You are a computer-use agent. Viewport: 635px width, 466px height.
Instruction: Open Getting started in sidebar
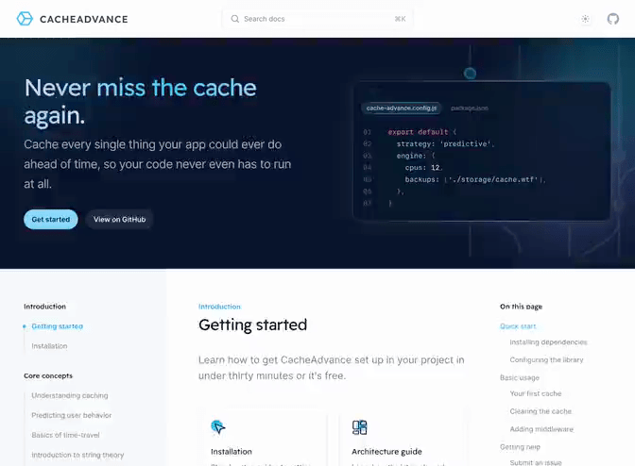pos(57,326)
